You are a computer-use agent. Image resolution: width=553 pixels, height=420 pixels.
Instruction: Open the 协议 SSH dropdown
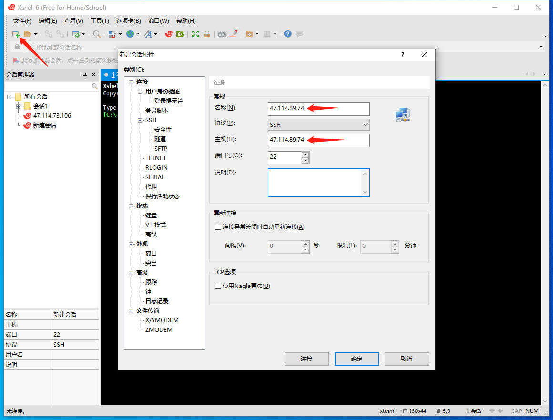365,124
